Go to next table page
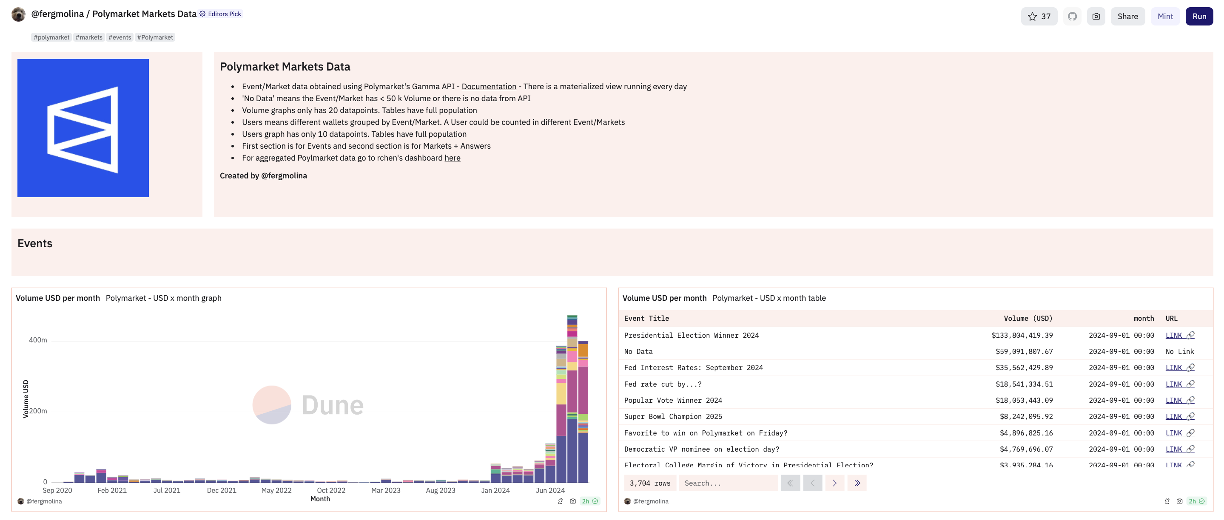Screen dimensions: 1224x520 pos(834,483)
